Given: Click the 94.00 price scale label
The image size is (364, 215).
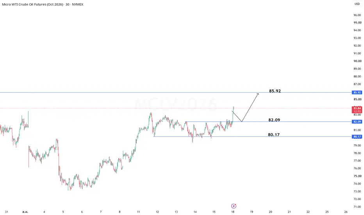Looking at the screenshot, I should click(357, 30).
